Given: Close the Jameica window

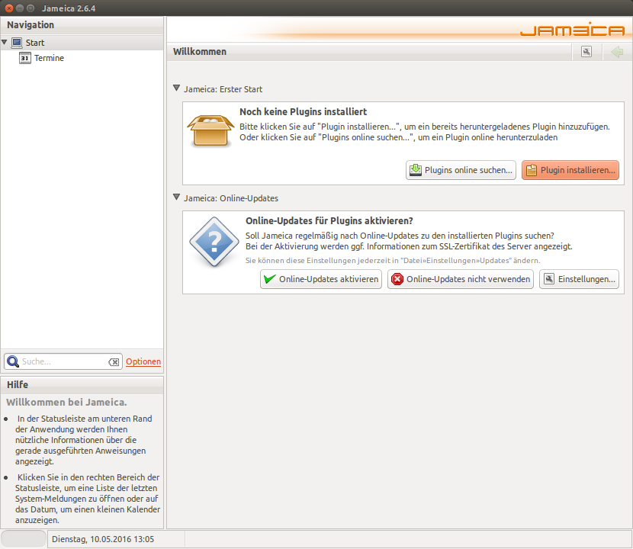Looking at the screenshot, I should 9,8.
